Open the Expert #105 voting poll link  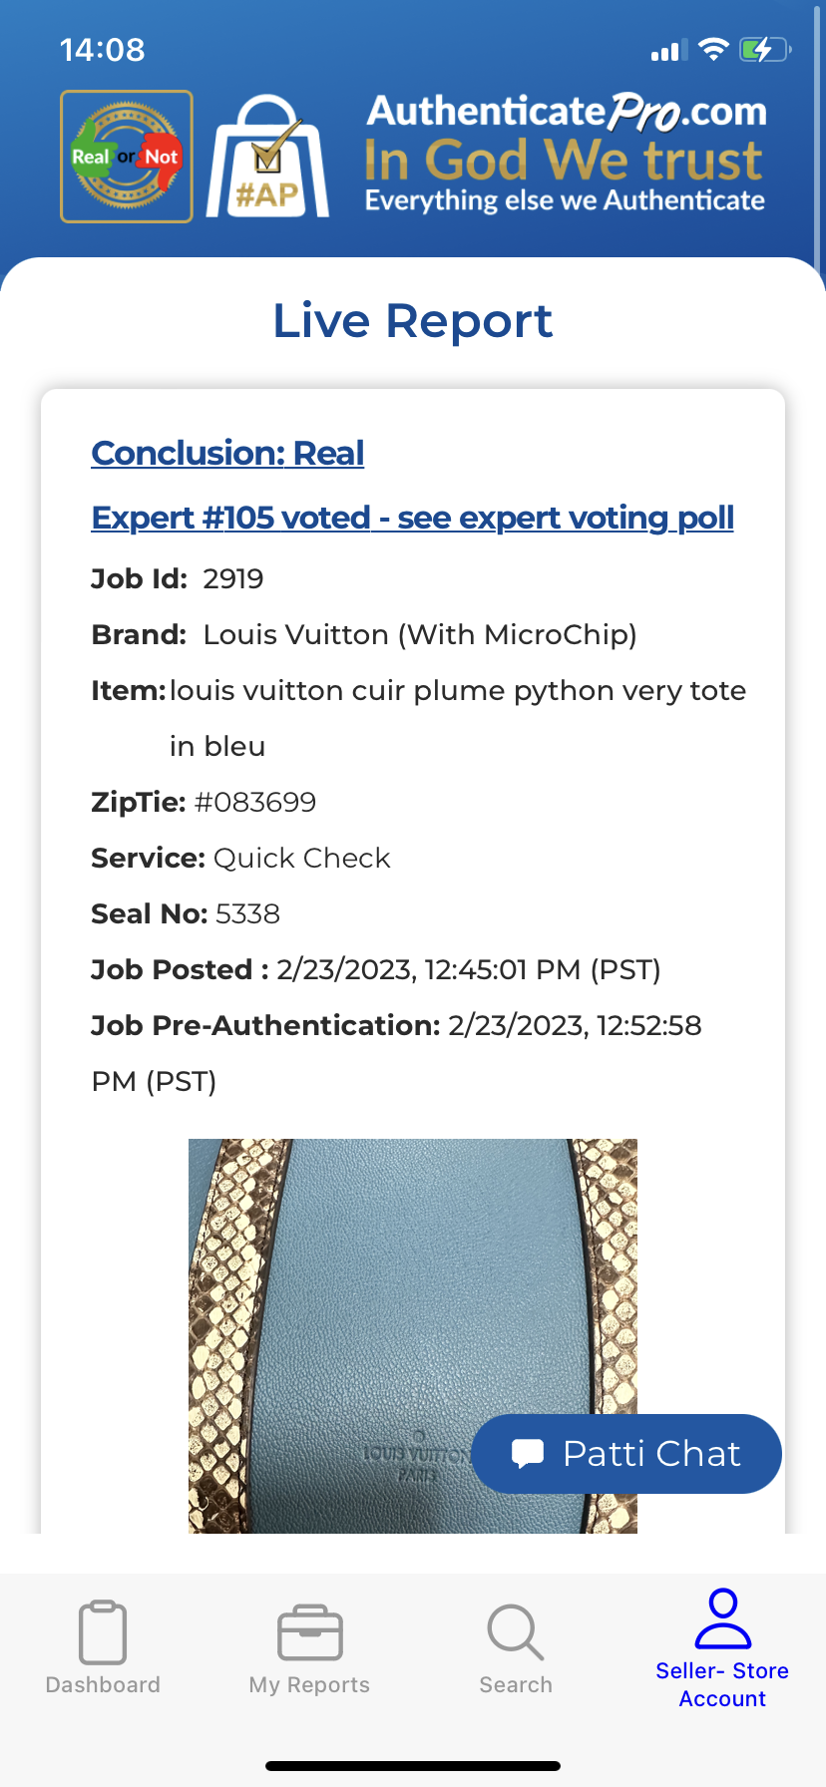pos(412,518)
